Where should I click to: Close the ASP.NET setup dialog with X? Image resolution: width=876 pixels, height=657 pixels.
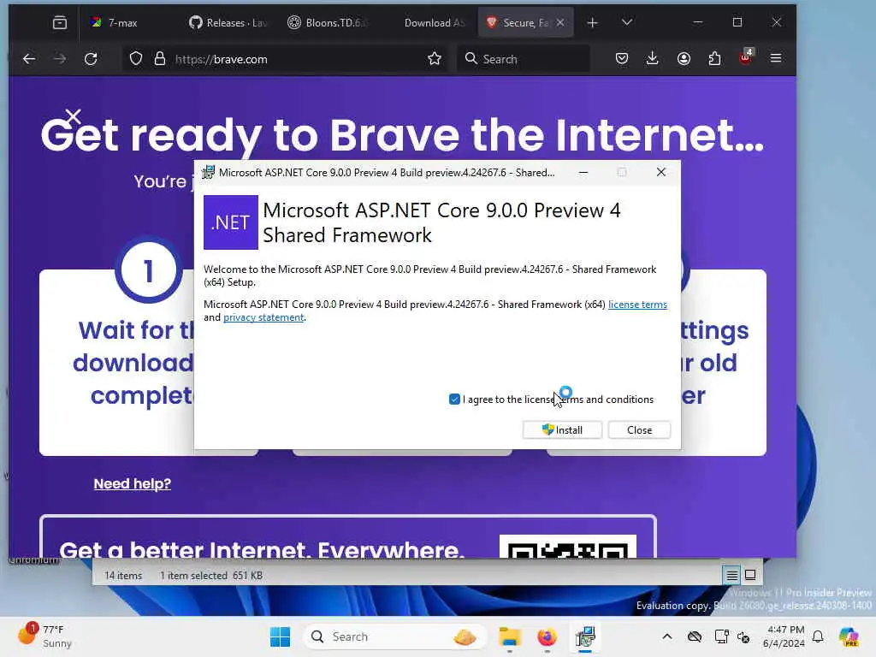tap(661, 173)
